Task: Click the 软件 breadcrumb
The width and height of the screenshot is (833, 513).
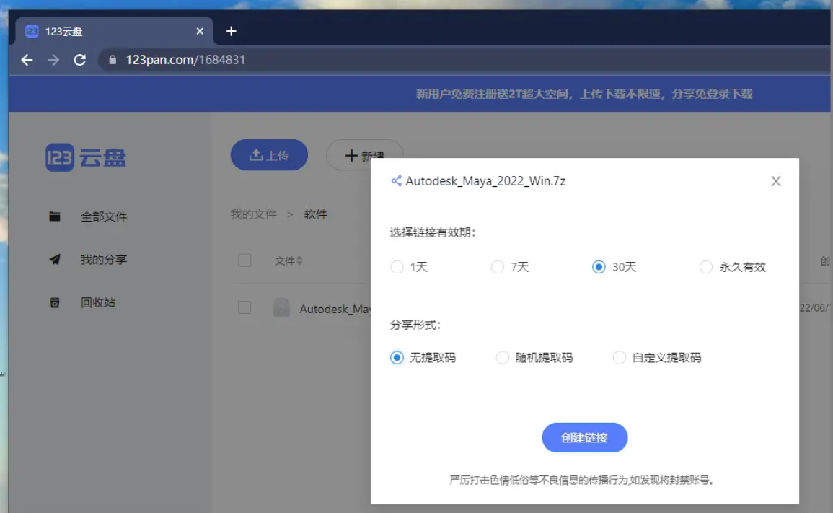Action: click(316, 214)
